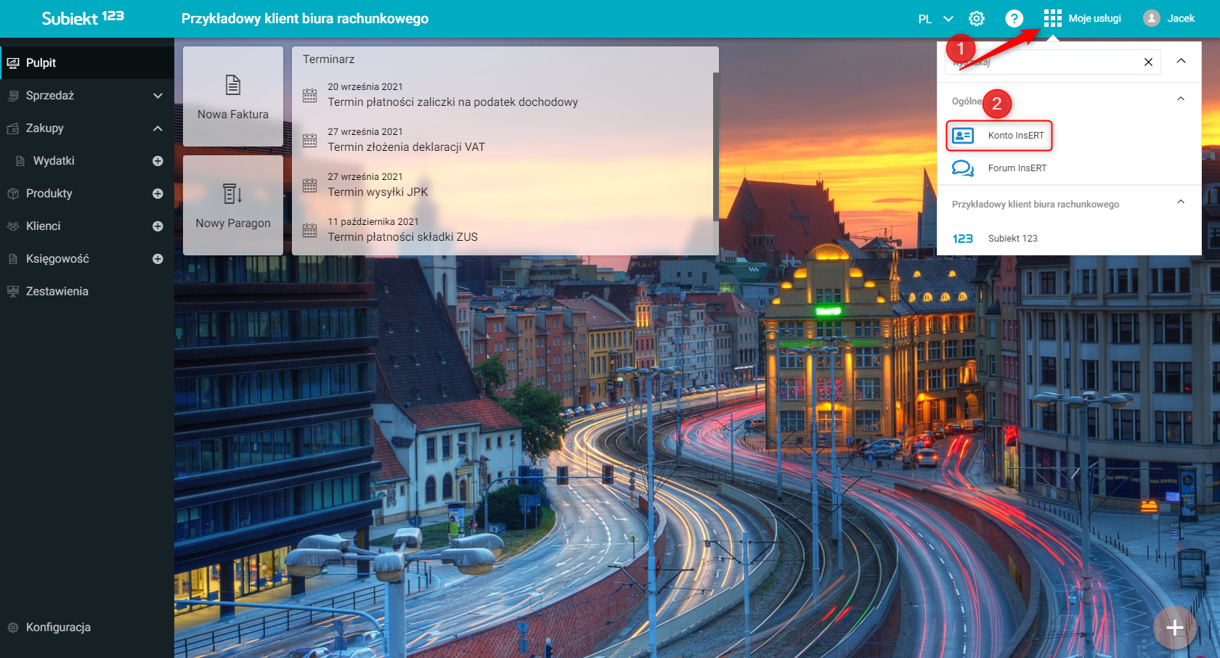Click the Jacek user avatar icon
Image resolution: width=1220 pixels, height=658 pixels.
(x=1151, y=18)
